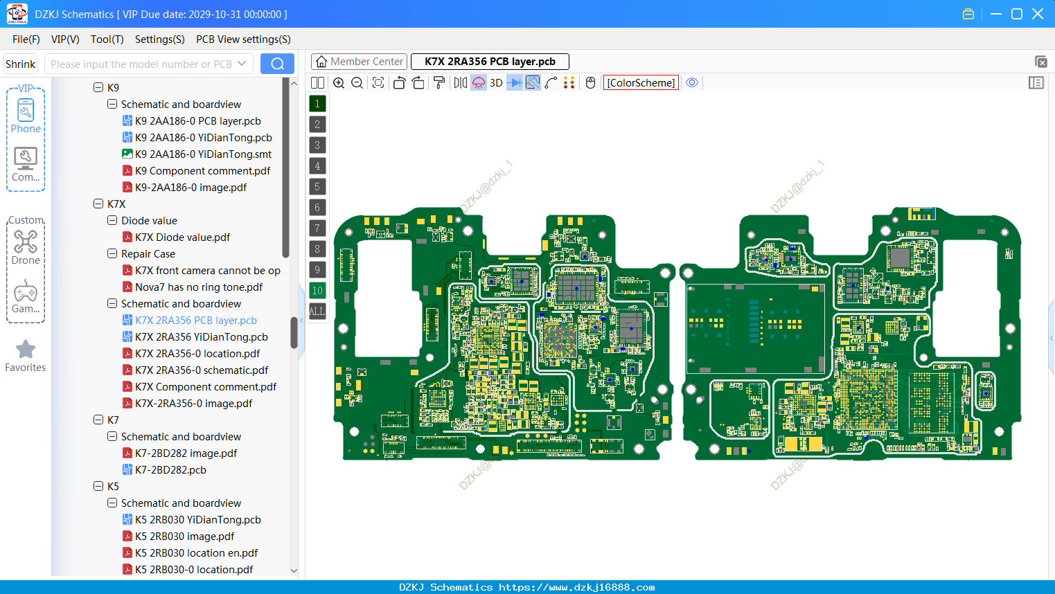Click the mouse settings icon
The width and height of the screenshot is (1055, 594).
click(590, 83)
